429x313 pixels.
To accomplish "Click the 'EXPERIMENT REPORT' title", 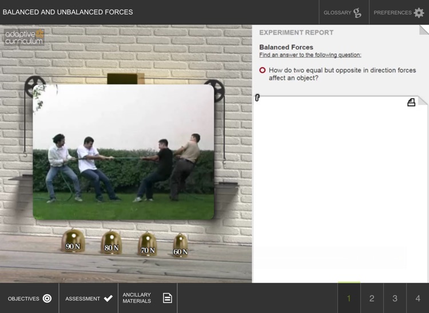I will [x=296, y=33].
